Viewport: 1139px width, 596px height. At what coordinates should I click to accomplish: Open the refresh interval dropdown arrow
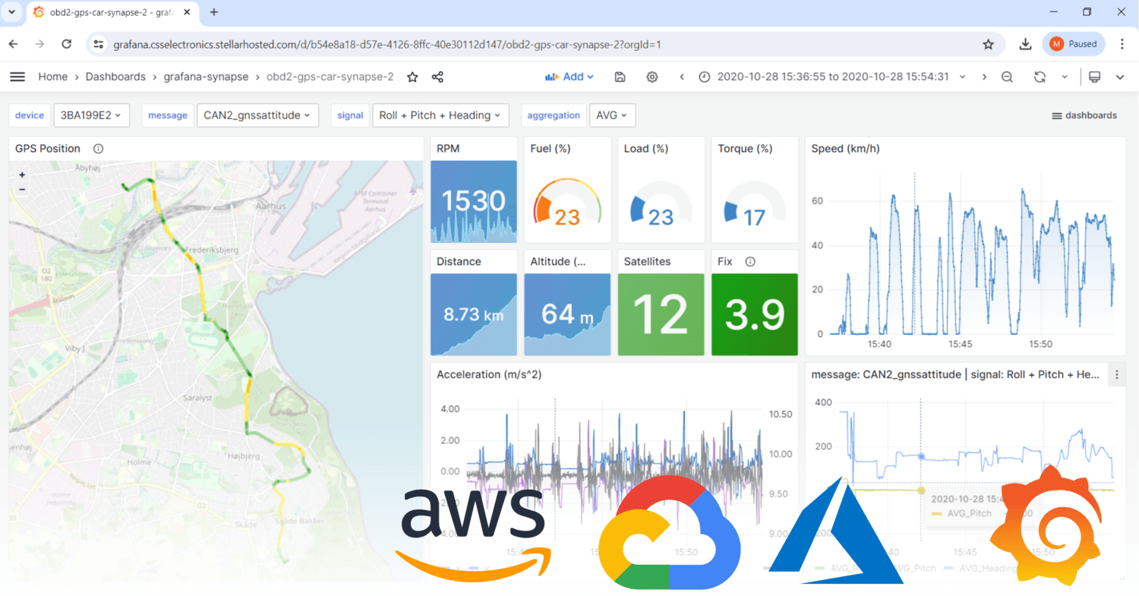pyautogui.click(x=1065, y=77)
